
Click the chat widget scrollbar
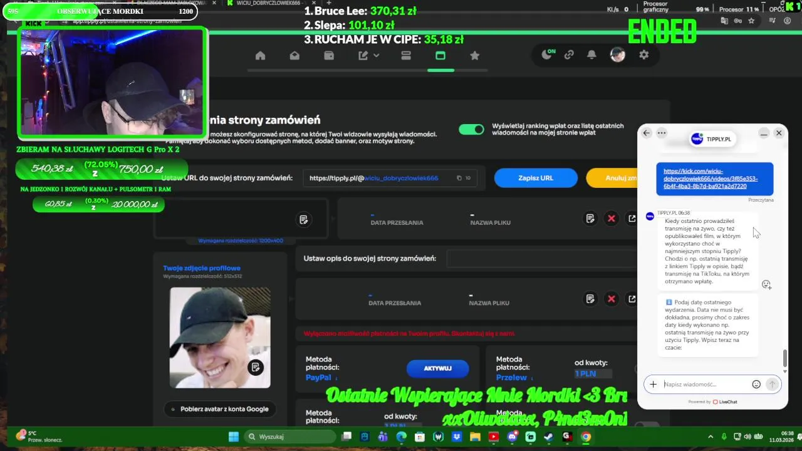[x=784, y=359]
